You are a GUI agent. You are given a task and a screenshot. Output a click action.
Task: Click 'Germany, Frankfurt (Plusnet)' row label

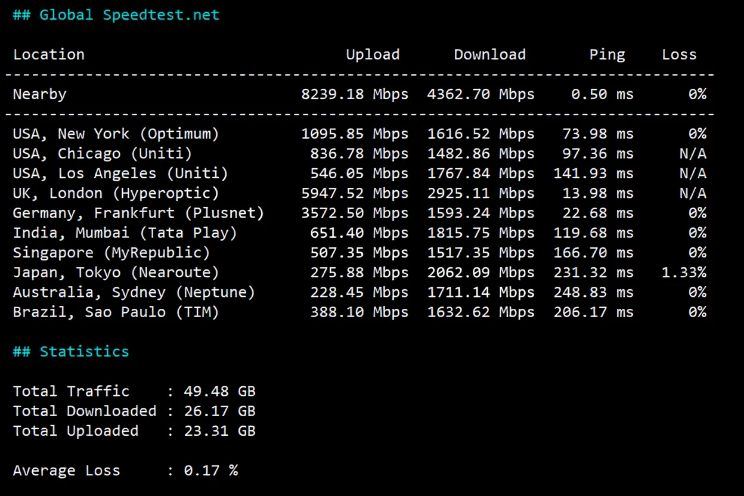pyautogui.click(x=138, y=213)
